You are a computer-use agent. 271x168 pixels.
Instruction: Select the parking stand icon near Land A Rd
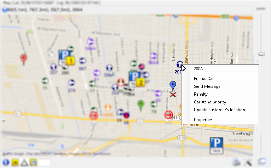point(217,145)
